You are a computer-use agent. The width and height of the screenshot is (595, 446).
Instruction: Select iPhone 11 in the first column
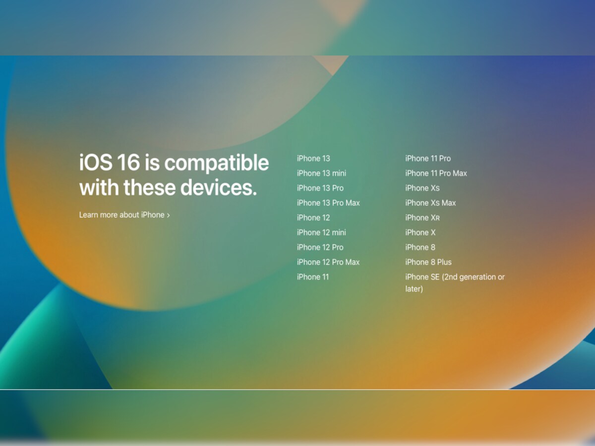(x=312, y=277)
